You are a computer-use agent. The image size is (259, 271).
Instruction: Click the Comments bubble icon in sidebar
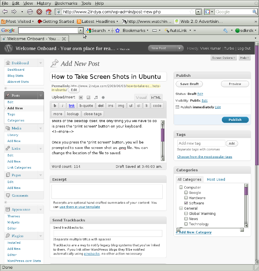[8, 195]
